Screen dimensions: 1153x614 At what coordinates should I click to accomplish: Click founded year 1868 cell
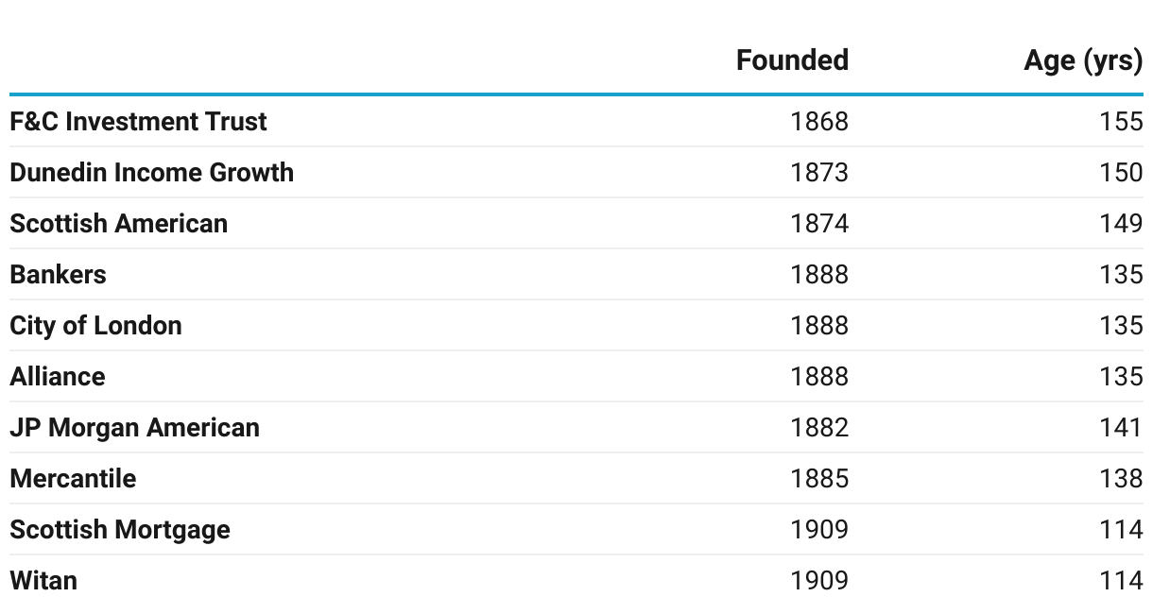tap(819, 122)
